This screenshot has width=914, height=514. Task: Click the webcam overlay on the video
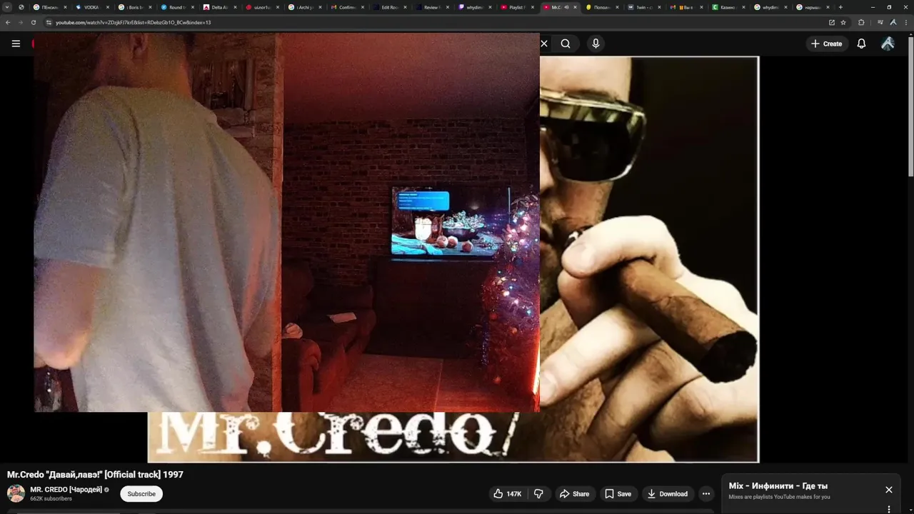click(286, 222)
